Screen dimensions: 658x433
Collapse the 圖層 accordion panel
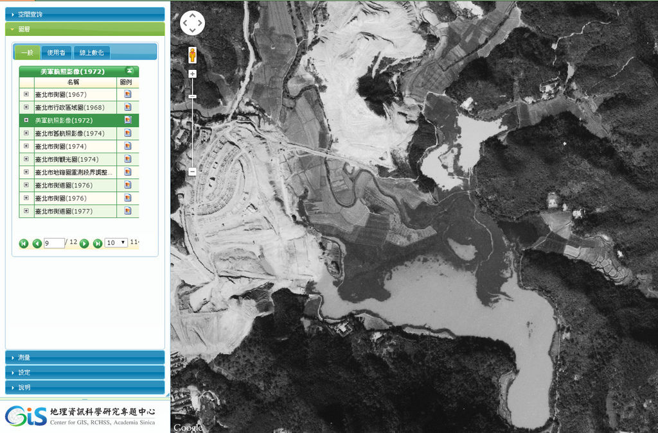(85, 29)
